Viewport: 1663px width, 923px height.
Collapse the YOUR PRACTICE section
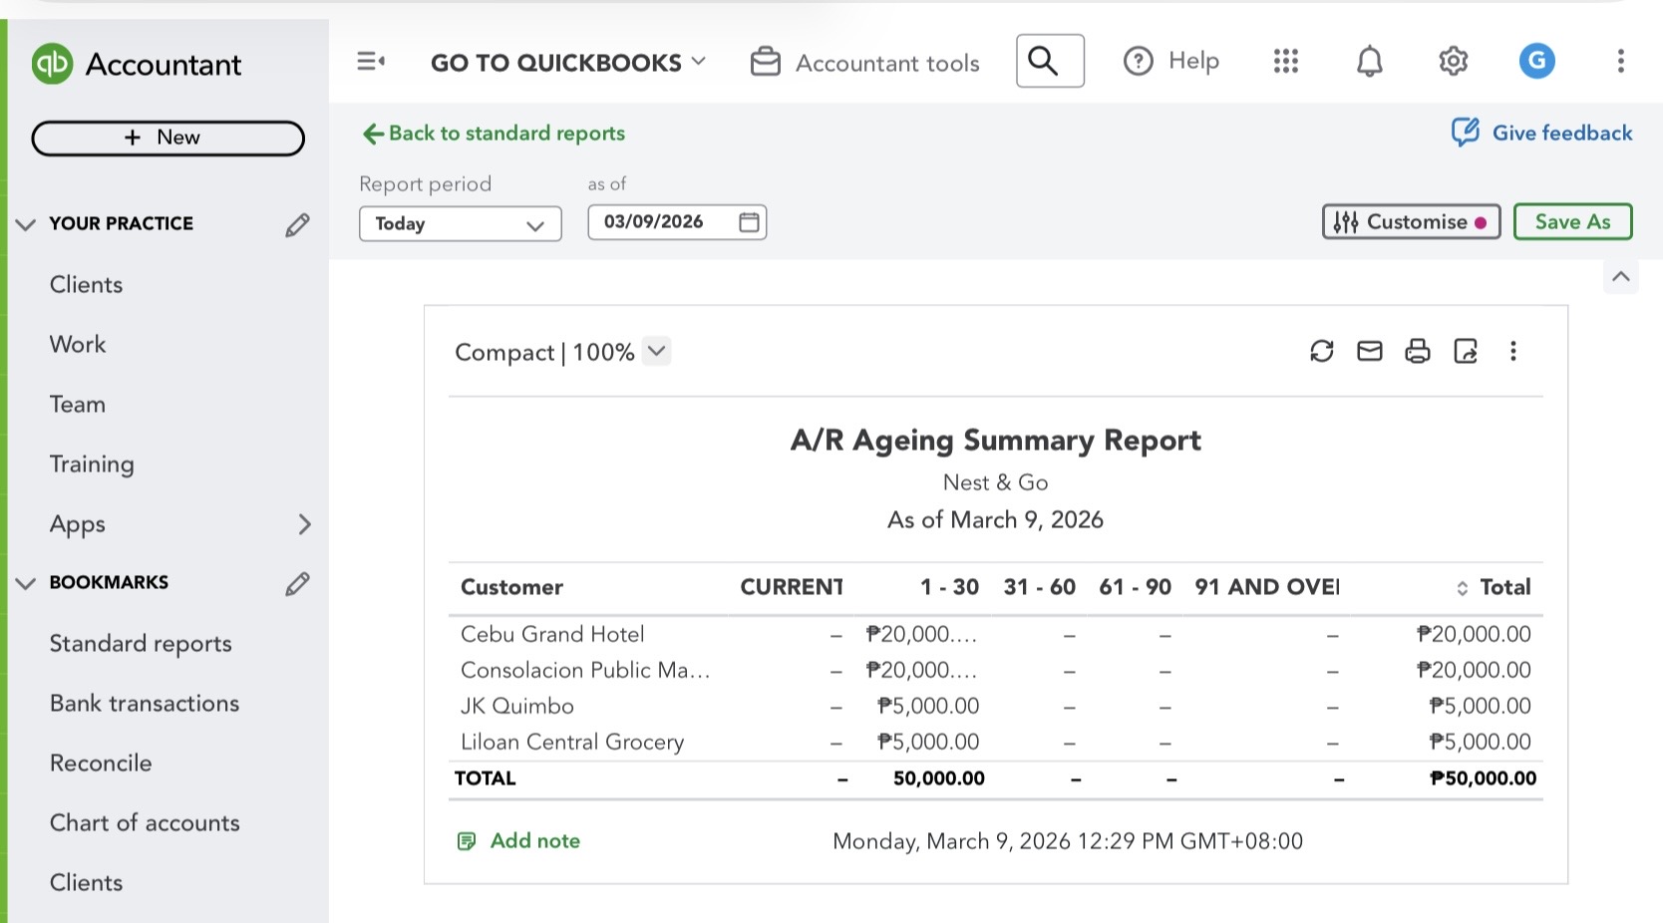tap(26, 224)
